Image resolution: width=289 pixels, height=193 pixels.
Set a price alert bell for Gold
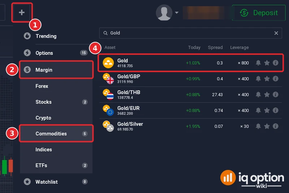pyautogui.click(x=258, y=63)
